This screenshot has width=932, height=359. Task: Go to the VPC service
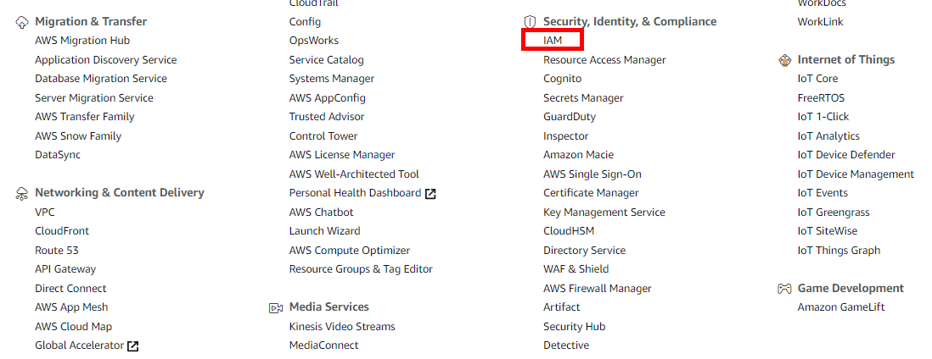tap(45, 212)
